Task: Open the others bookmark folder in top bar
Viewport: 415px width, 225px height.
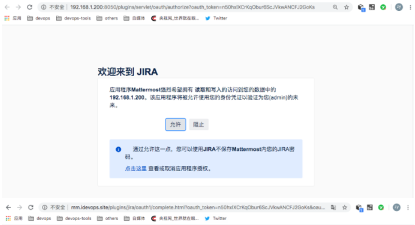Action: point(107,18)
